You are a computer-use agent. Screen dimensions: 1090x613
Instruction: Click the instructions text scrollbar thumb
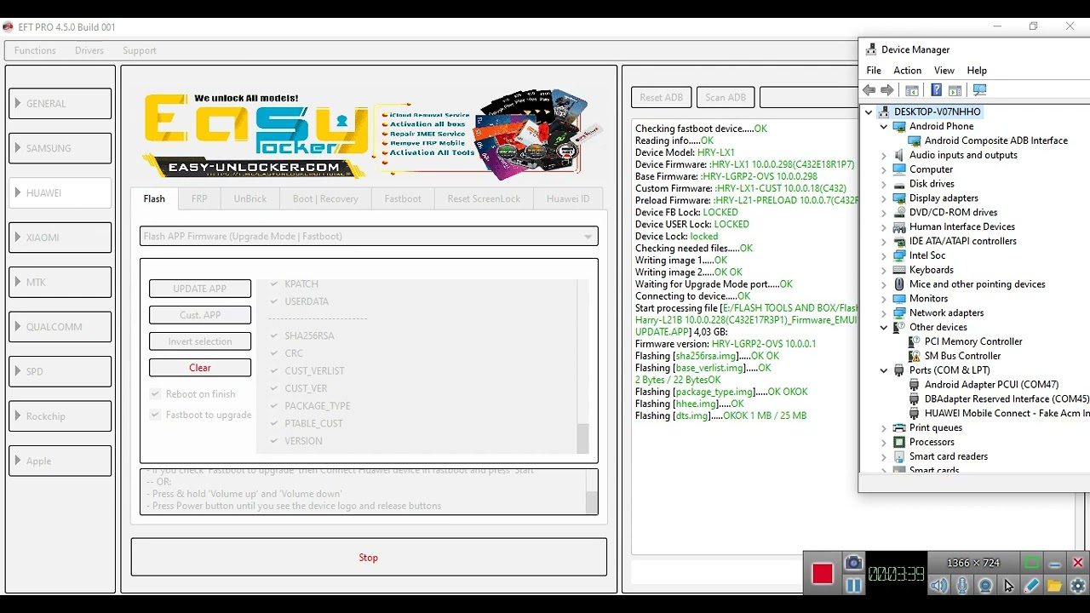(x=592, y=502)
